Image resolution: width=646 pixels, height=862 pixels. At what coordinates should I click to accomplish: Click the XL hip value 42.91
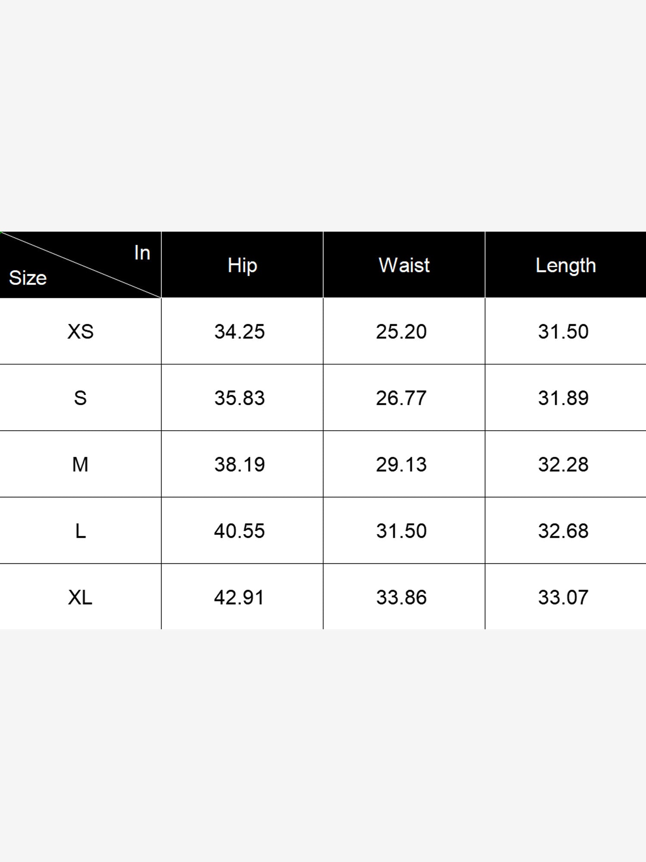coord(239,597)
